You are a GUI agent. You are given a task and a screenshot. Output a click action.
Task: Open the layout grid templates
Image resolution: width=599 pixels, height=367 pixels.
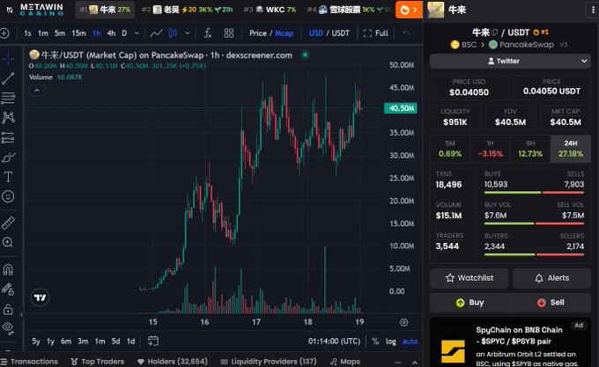(x=229, y=33)
